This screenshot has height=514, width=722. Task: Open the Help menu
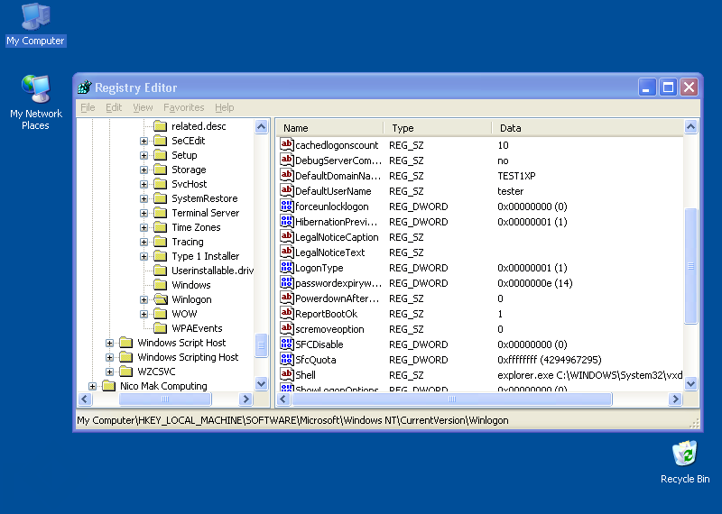(x=224, y=107)
